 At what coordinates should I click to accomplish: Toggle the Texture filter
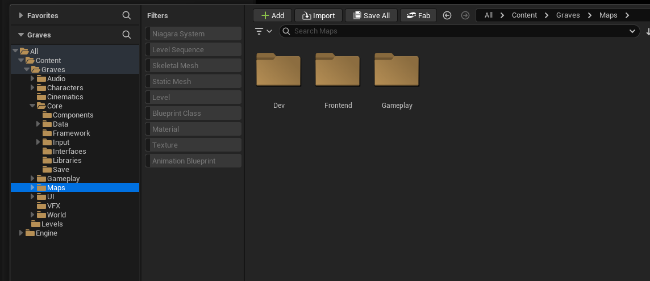[x=193, y=145]
